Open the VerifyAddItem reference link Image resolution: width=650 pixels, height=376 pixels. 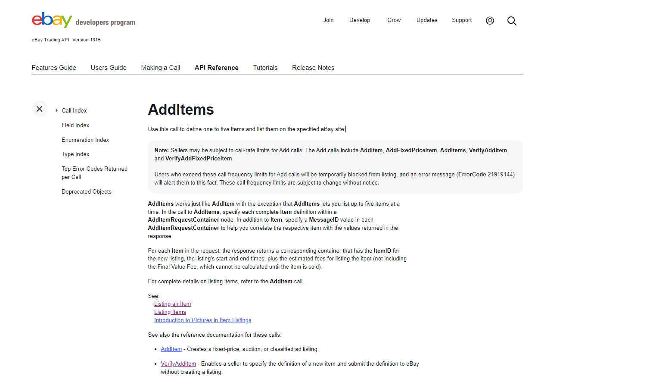pyautogui.click(x=178, y=363)
